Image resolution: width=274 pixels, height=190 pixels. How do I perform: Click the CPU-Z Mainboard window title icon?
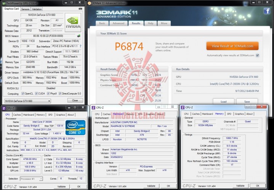click(x=93, y=108)
